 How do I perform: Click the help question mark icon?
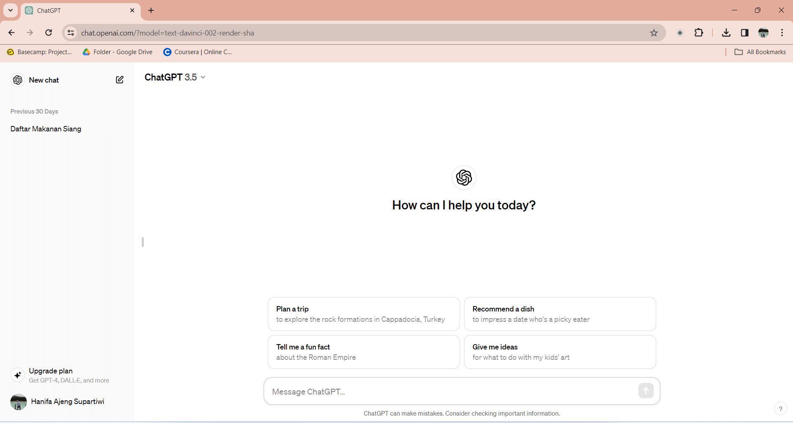(780, 409)
